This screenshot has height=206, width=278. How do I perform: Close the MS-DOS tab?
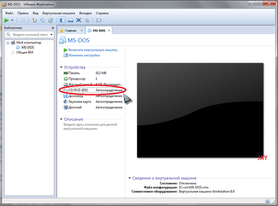(109, 31)
